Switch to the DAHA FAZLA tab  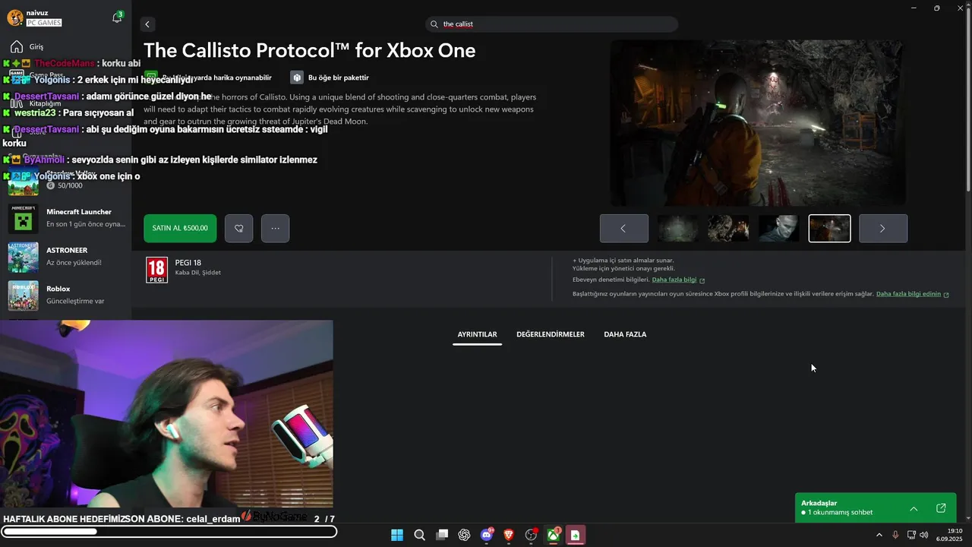point(625,334)
